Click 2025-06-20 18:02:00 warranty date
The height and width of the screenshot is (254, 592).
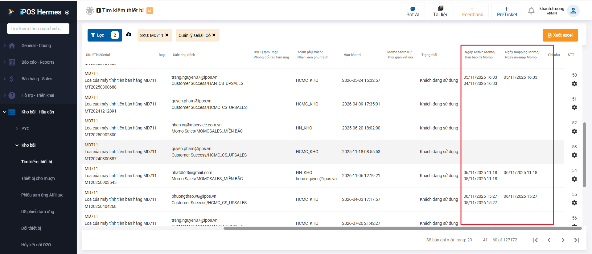click(x=361, y=128)
